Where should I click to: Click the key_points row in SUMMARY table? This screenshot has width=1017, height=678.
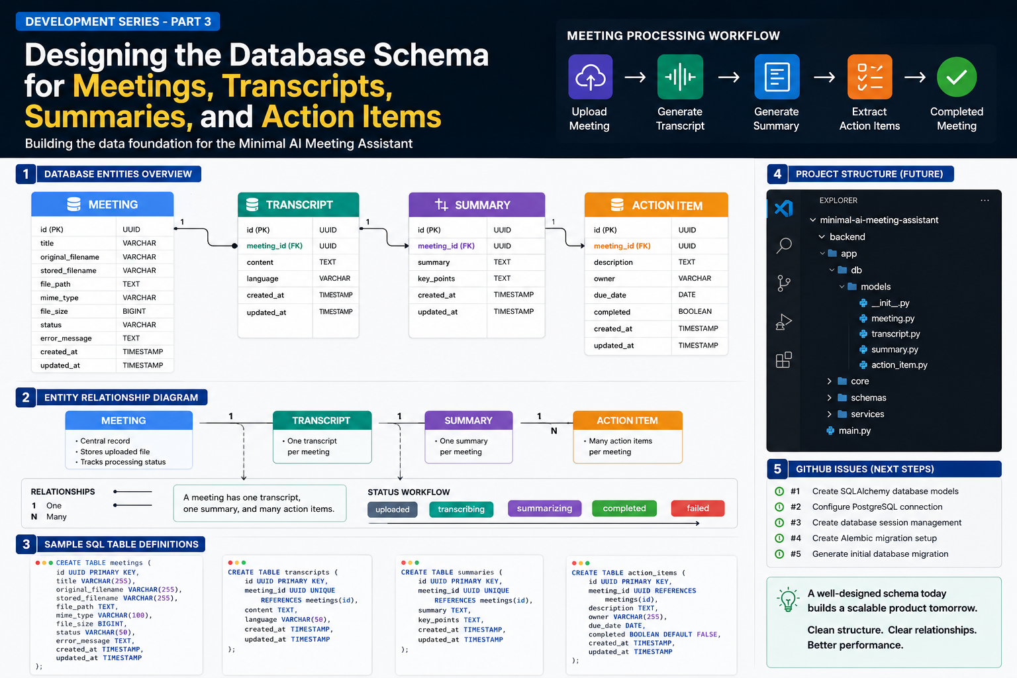(477, 279)
